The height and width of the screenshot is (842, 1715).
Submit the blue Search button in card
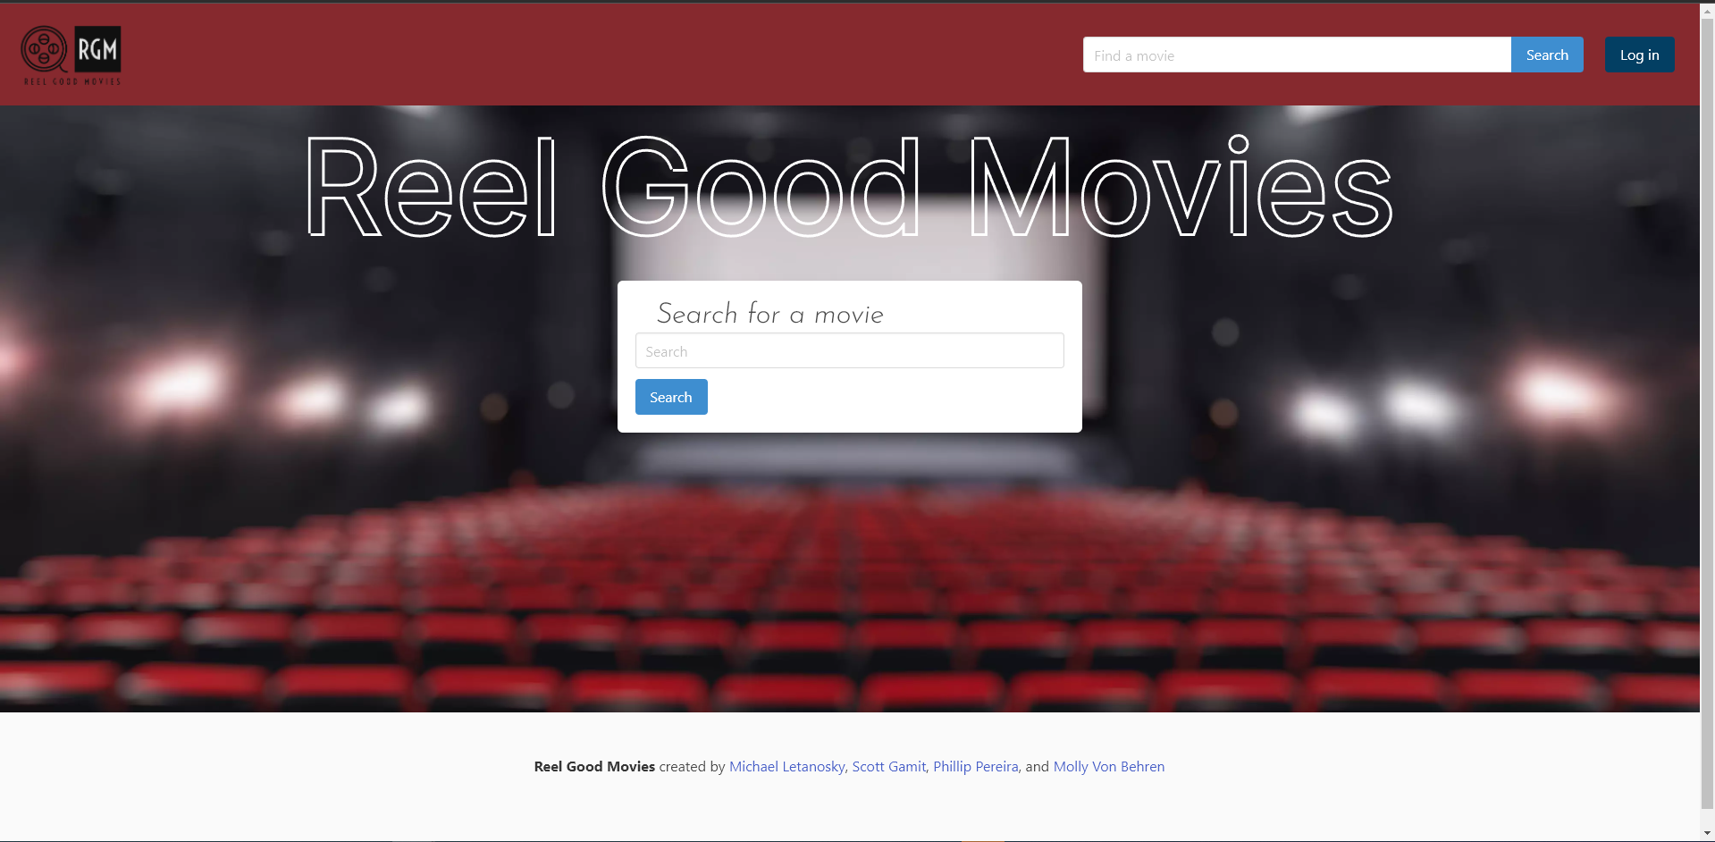671,397
